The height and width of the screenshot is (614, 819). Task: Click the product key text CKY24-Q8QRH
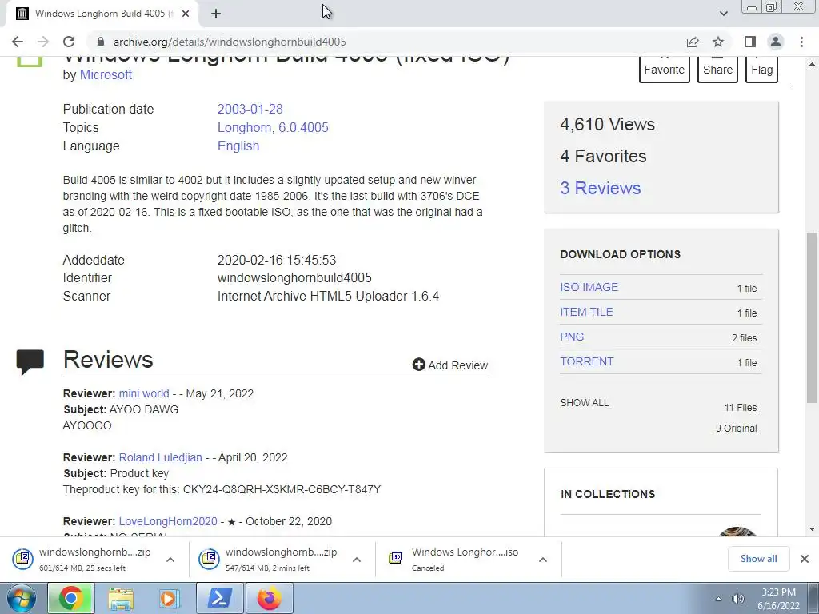pos(282,490)
